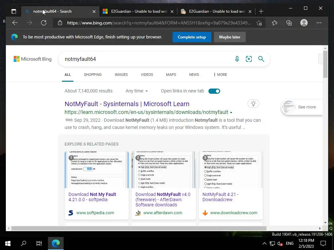Show hidden system tray icons chevron
Screen dimensions: 334x250
264,243
